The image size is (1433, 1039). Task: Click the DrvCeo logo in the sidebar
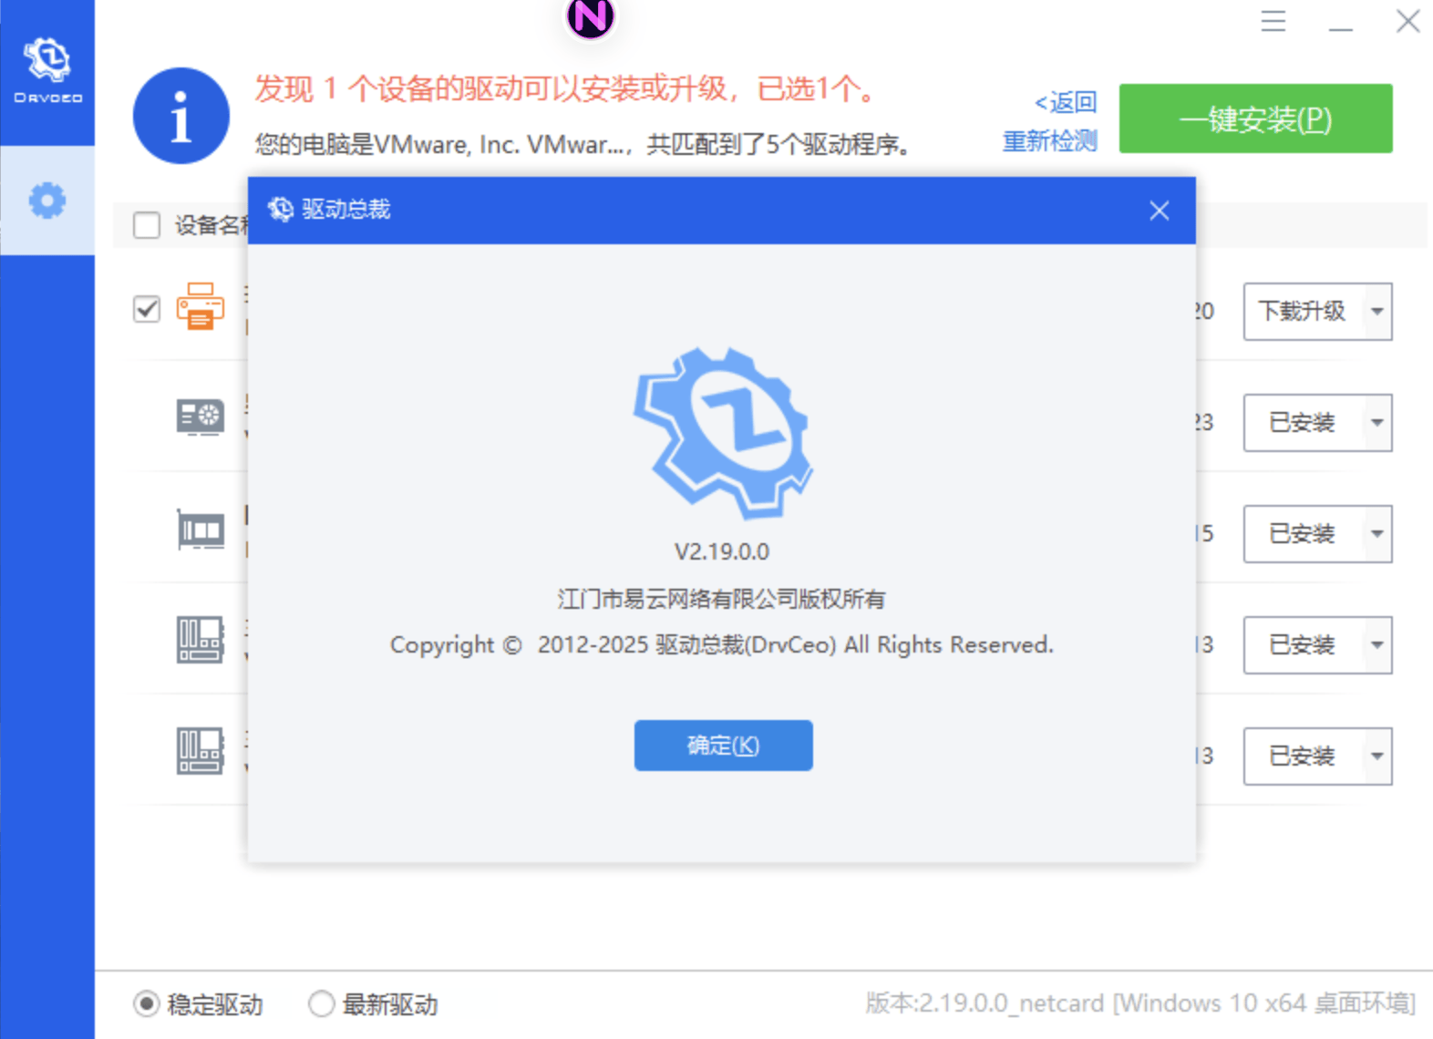[47, 70]
